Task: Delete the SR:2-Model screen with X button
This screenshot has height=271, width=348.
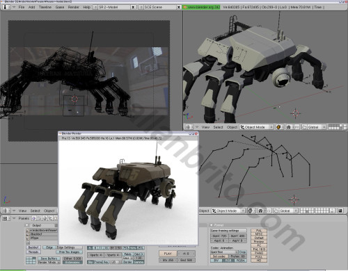Action: [x=133, y=7]
